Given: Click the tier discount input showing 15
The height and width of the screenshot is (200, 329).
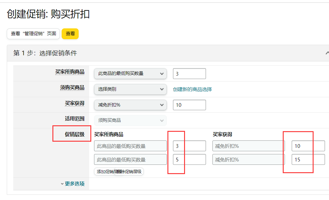Looking at the screenshot, I should tap(308, 160).
